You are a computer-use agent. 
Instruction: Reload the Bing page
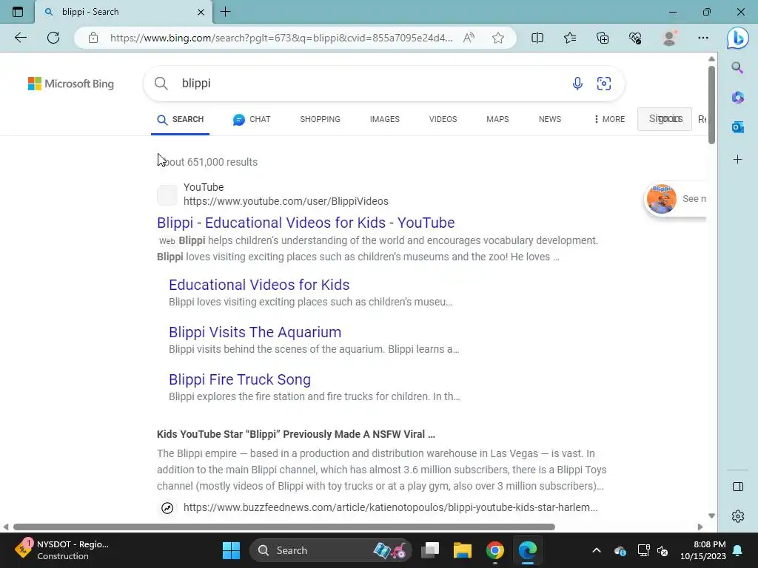pyautogui.click(x=53, y=38)
